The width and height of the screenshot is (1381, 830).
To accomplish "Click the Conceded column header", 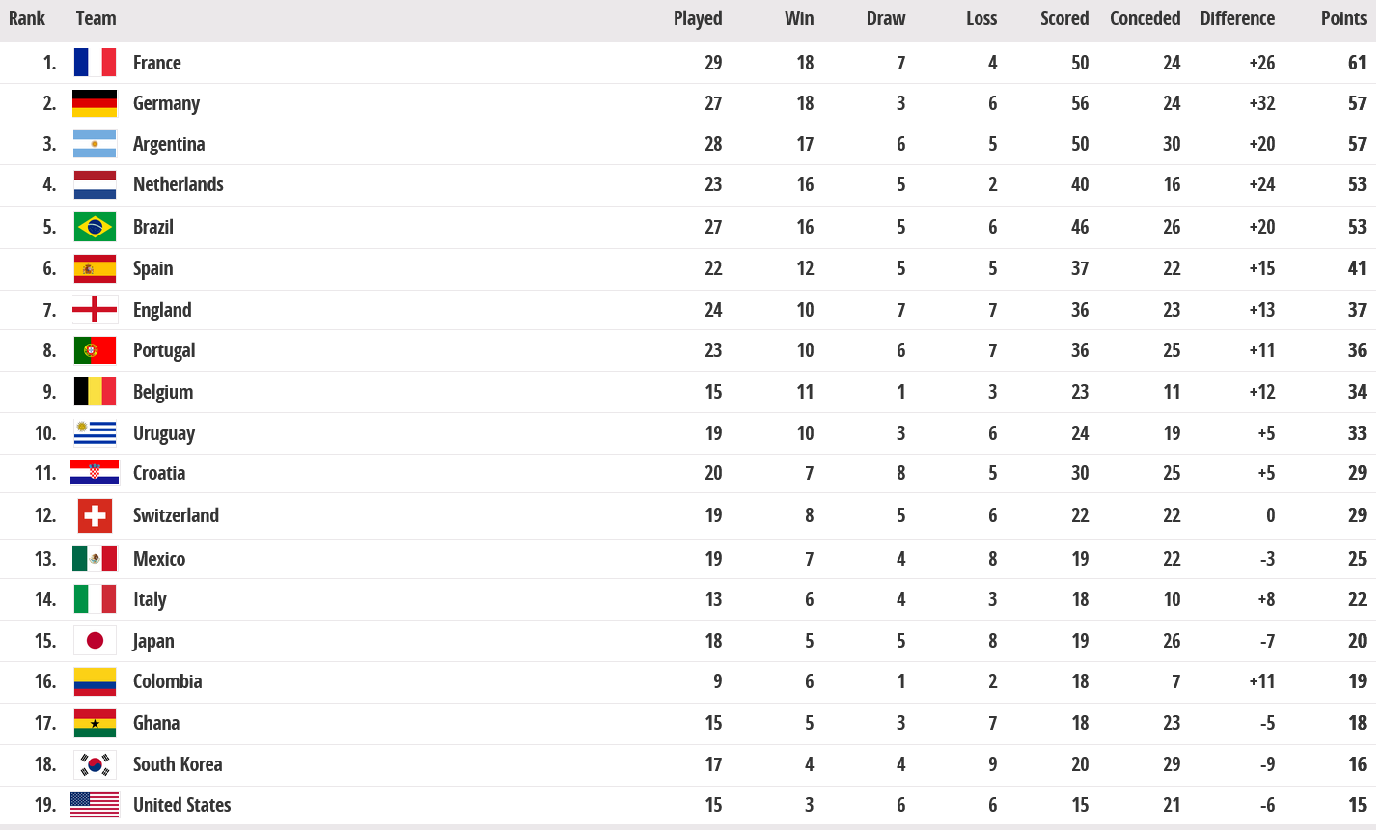I will pos(1145,18).
